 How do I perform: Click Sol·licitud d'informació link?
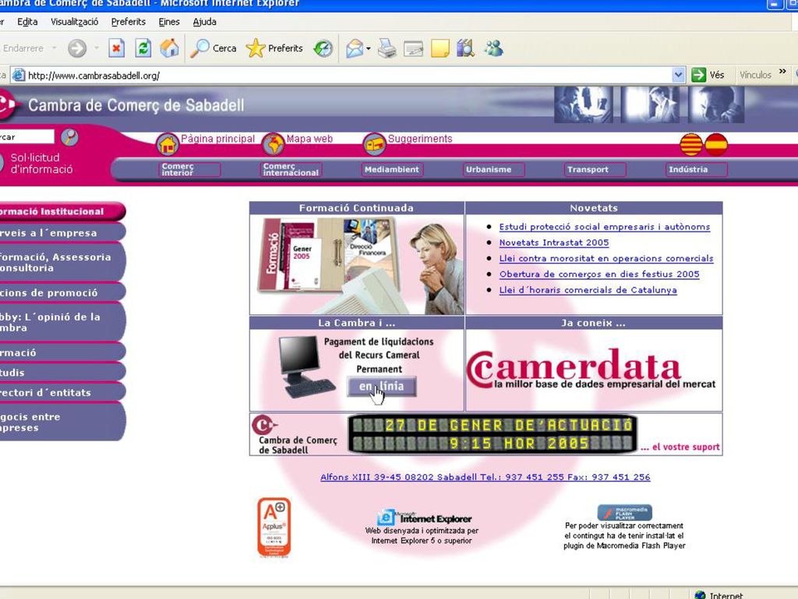(42, 164)
